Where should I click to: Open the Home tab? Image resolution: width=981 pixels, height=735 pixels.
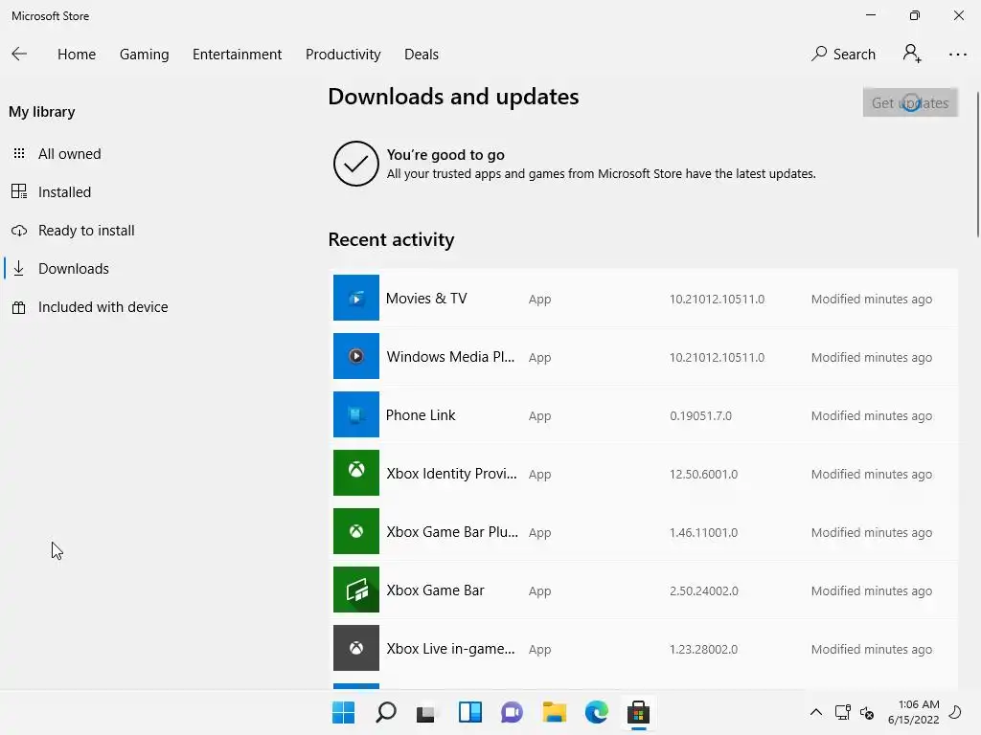coord(77,55)
